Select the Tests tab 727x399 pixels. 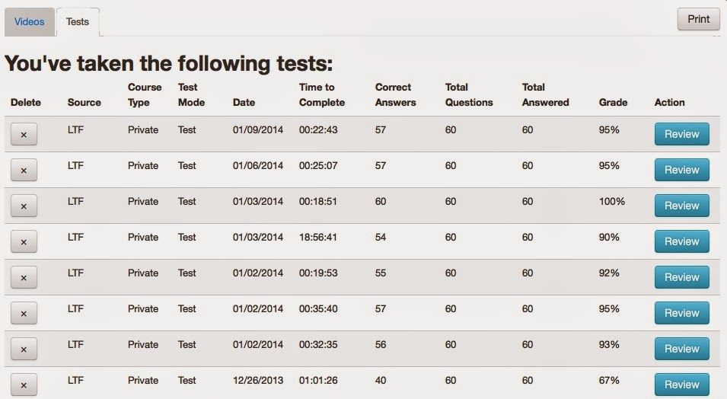(x=78, y=21)
